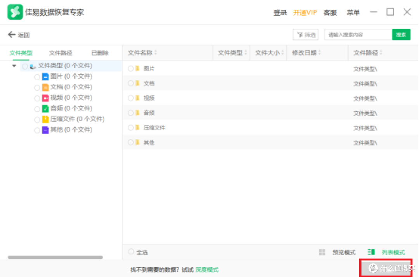
Task: Tick the checkbox on the 图片 list row
Action: pos(130,69)
